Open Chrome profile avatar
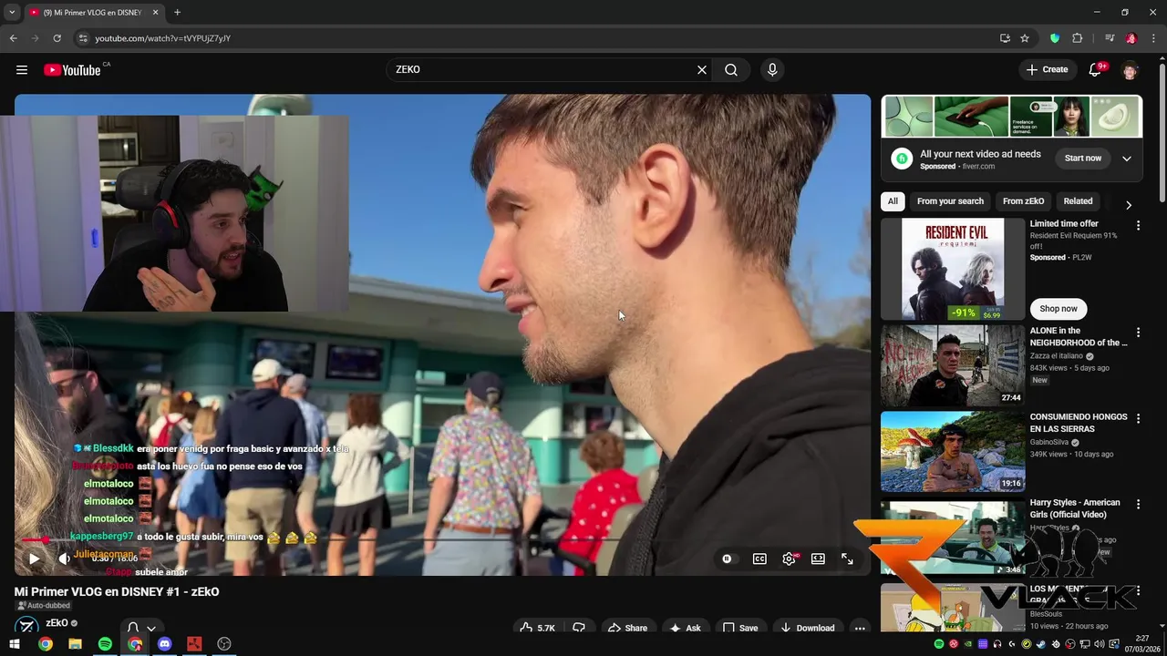Image resolution: width=1167 pixels, height=656 pixels. click(1131, 38)
